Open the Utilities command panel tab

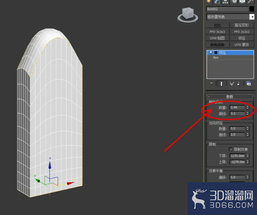pos(251,1)
